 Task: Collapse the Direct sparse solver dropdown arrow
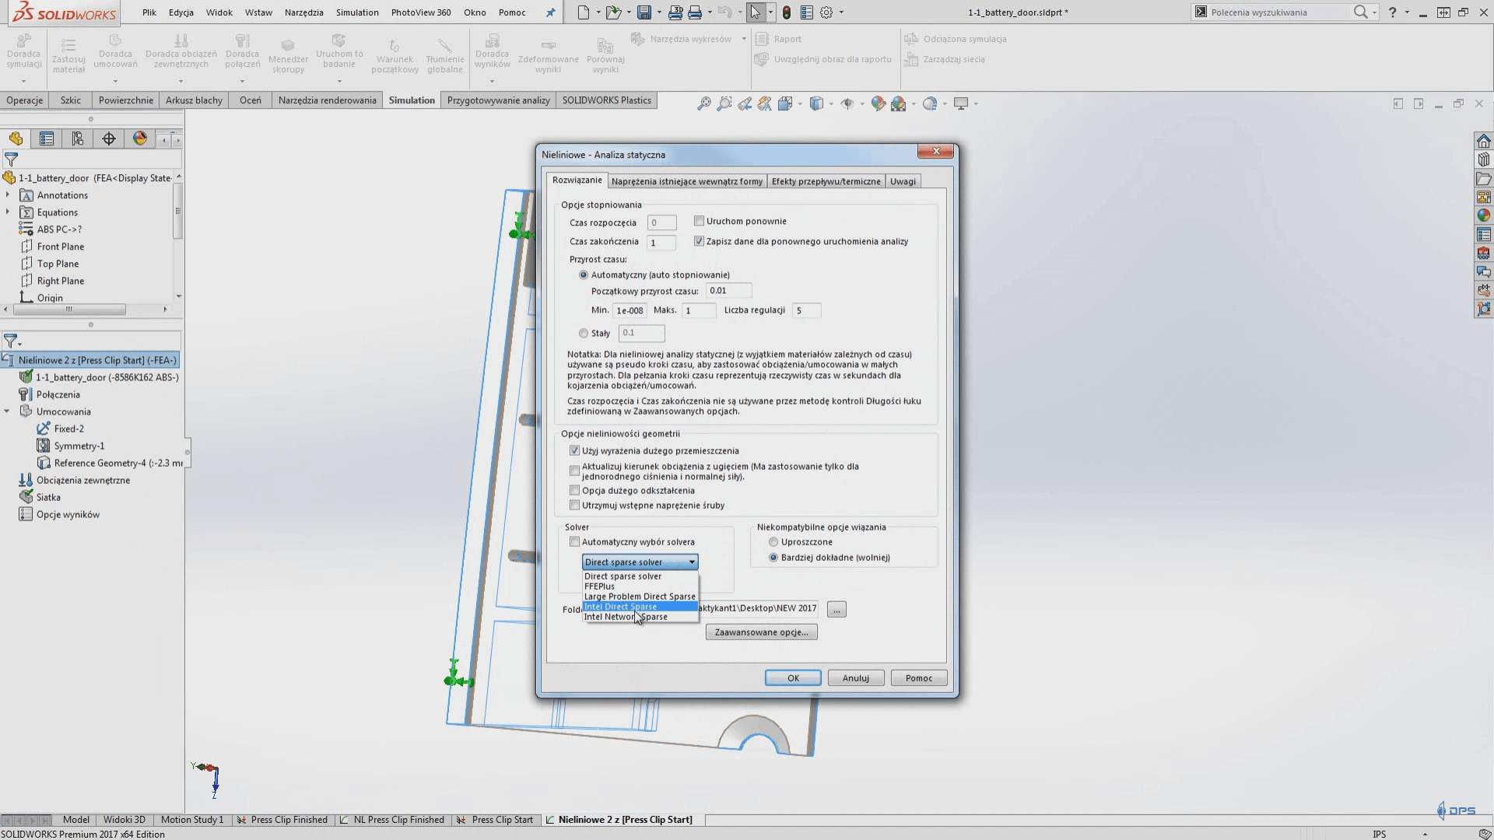pos(691,562)
